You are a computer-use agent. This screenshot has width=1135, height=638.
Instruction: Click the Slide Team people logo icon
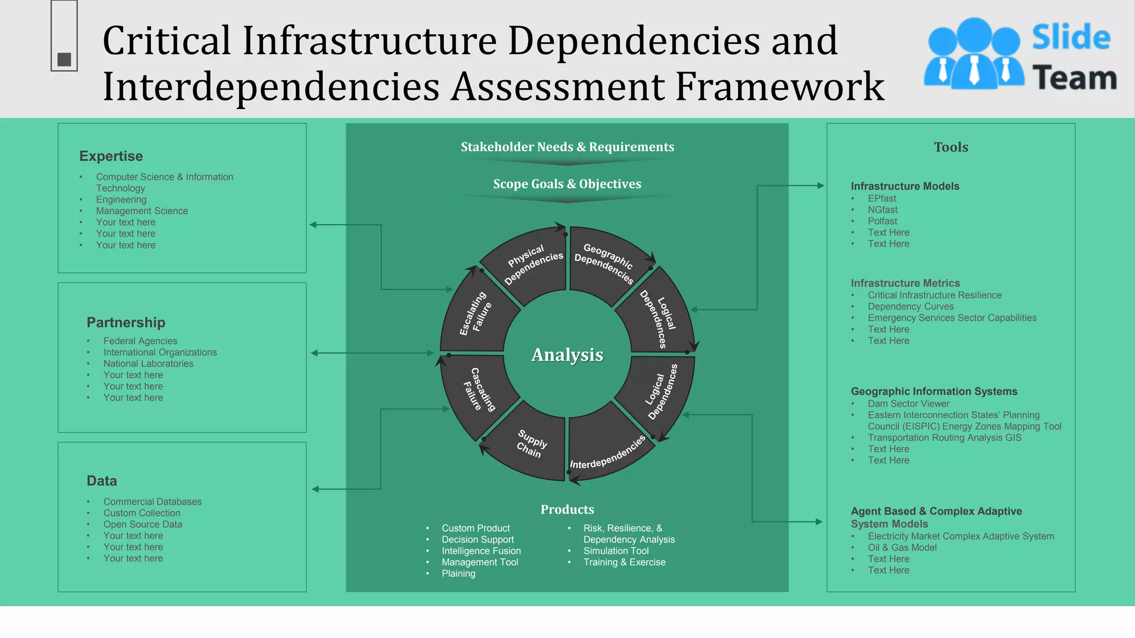click(974, 53)
